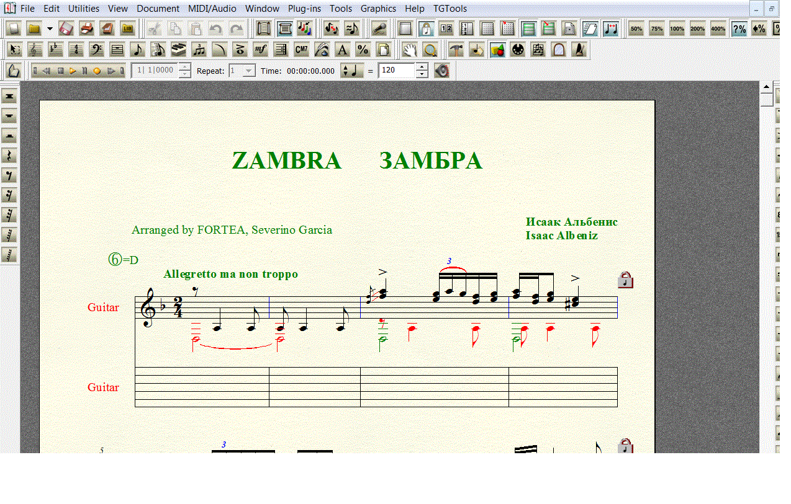Select the Expression mf tool
Screen dimensions: 791x504
(260, 50)
